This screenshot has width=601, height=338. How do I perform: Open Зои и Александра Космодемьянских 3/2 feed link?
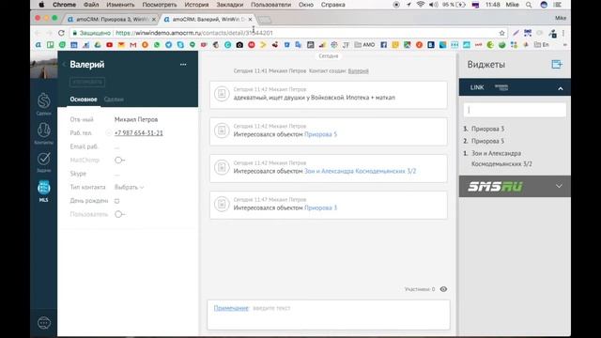pos(360,171)
